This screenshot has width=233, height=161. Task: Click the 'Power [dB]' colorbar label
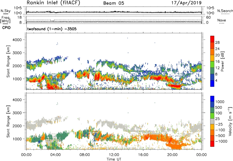coord(222,61)
